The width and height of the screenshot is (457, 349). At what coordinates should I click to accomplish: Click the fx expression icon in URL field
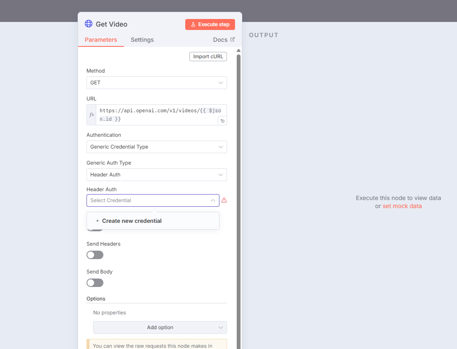pyautogui.click(x=92, y=115)
